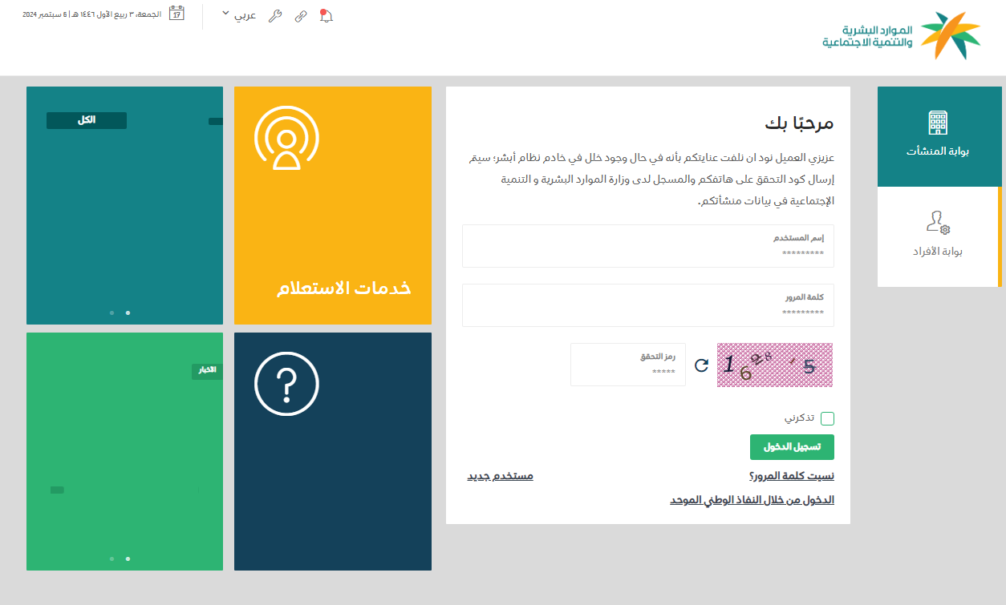The width and height of the screenshot is (1006, 605).
Task: Toggle the تذكرني remember me checkbox
Action: [x=827, y=418]
